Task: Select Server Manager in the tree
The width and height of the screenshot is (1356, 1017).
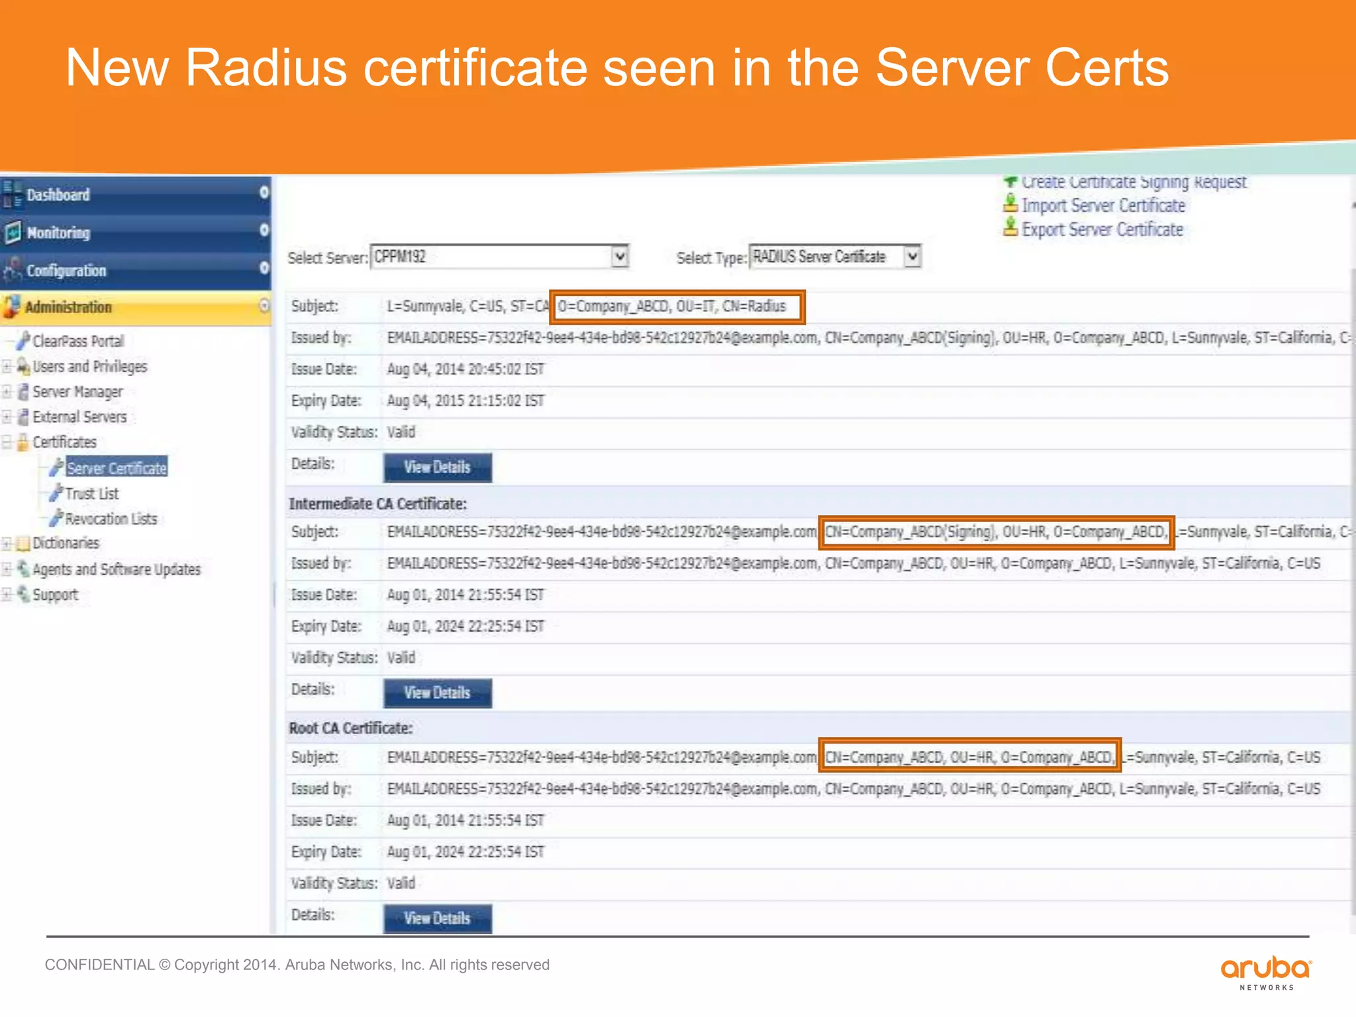Action: click(78, 391)
